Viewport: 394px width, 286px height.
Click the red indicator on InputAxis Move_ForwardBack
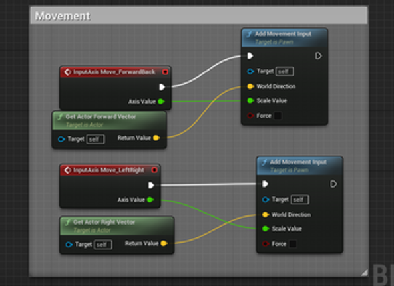tap(165, 72)
